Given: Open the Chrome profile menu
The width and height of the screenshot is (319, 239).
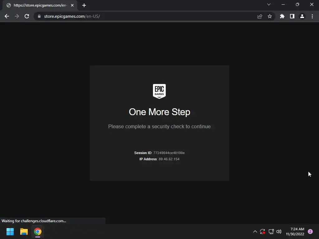Looking at the screenshot, I should (x=302, y=16).
